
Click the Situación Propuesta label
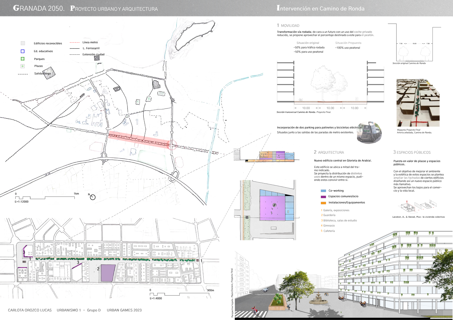[348, 43]
